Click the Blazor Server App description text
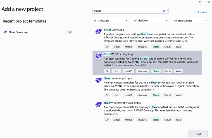 (150, 37)
